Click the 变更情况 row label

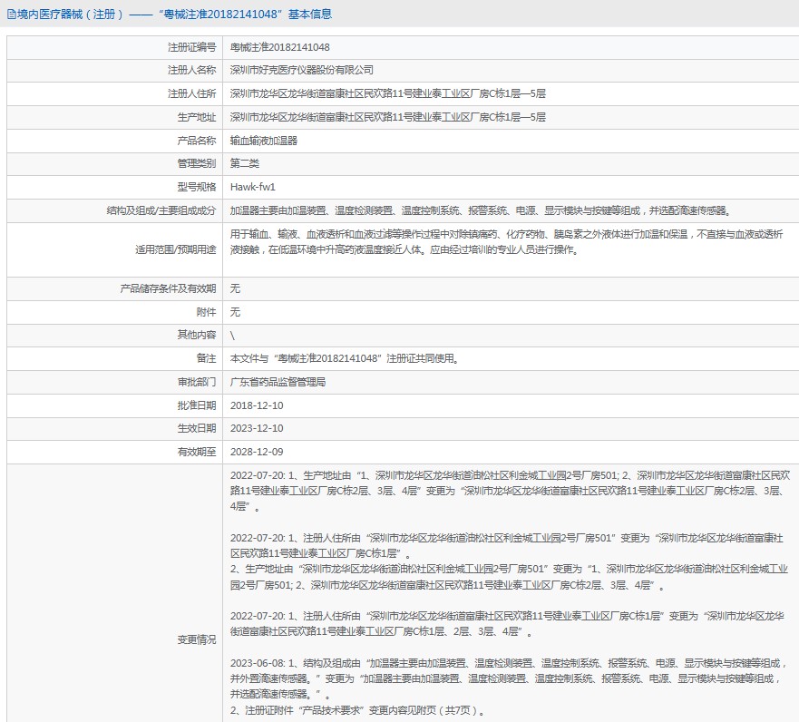197,639
